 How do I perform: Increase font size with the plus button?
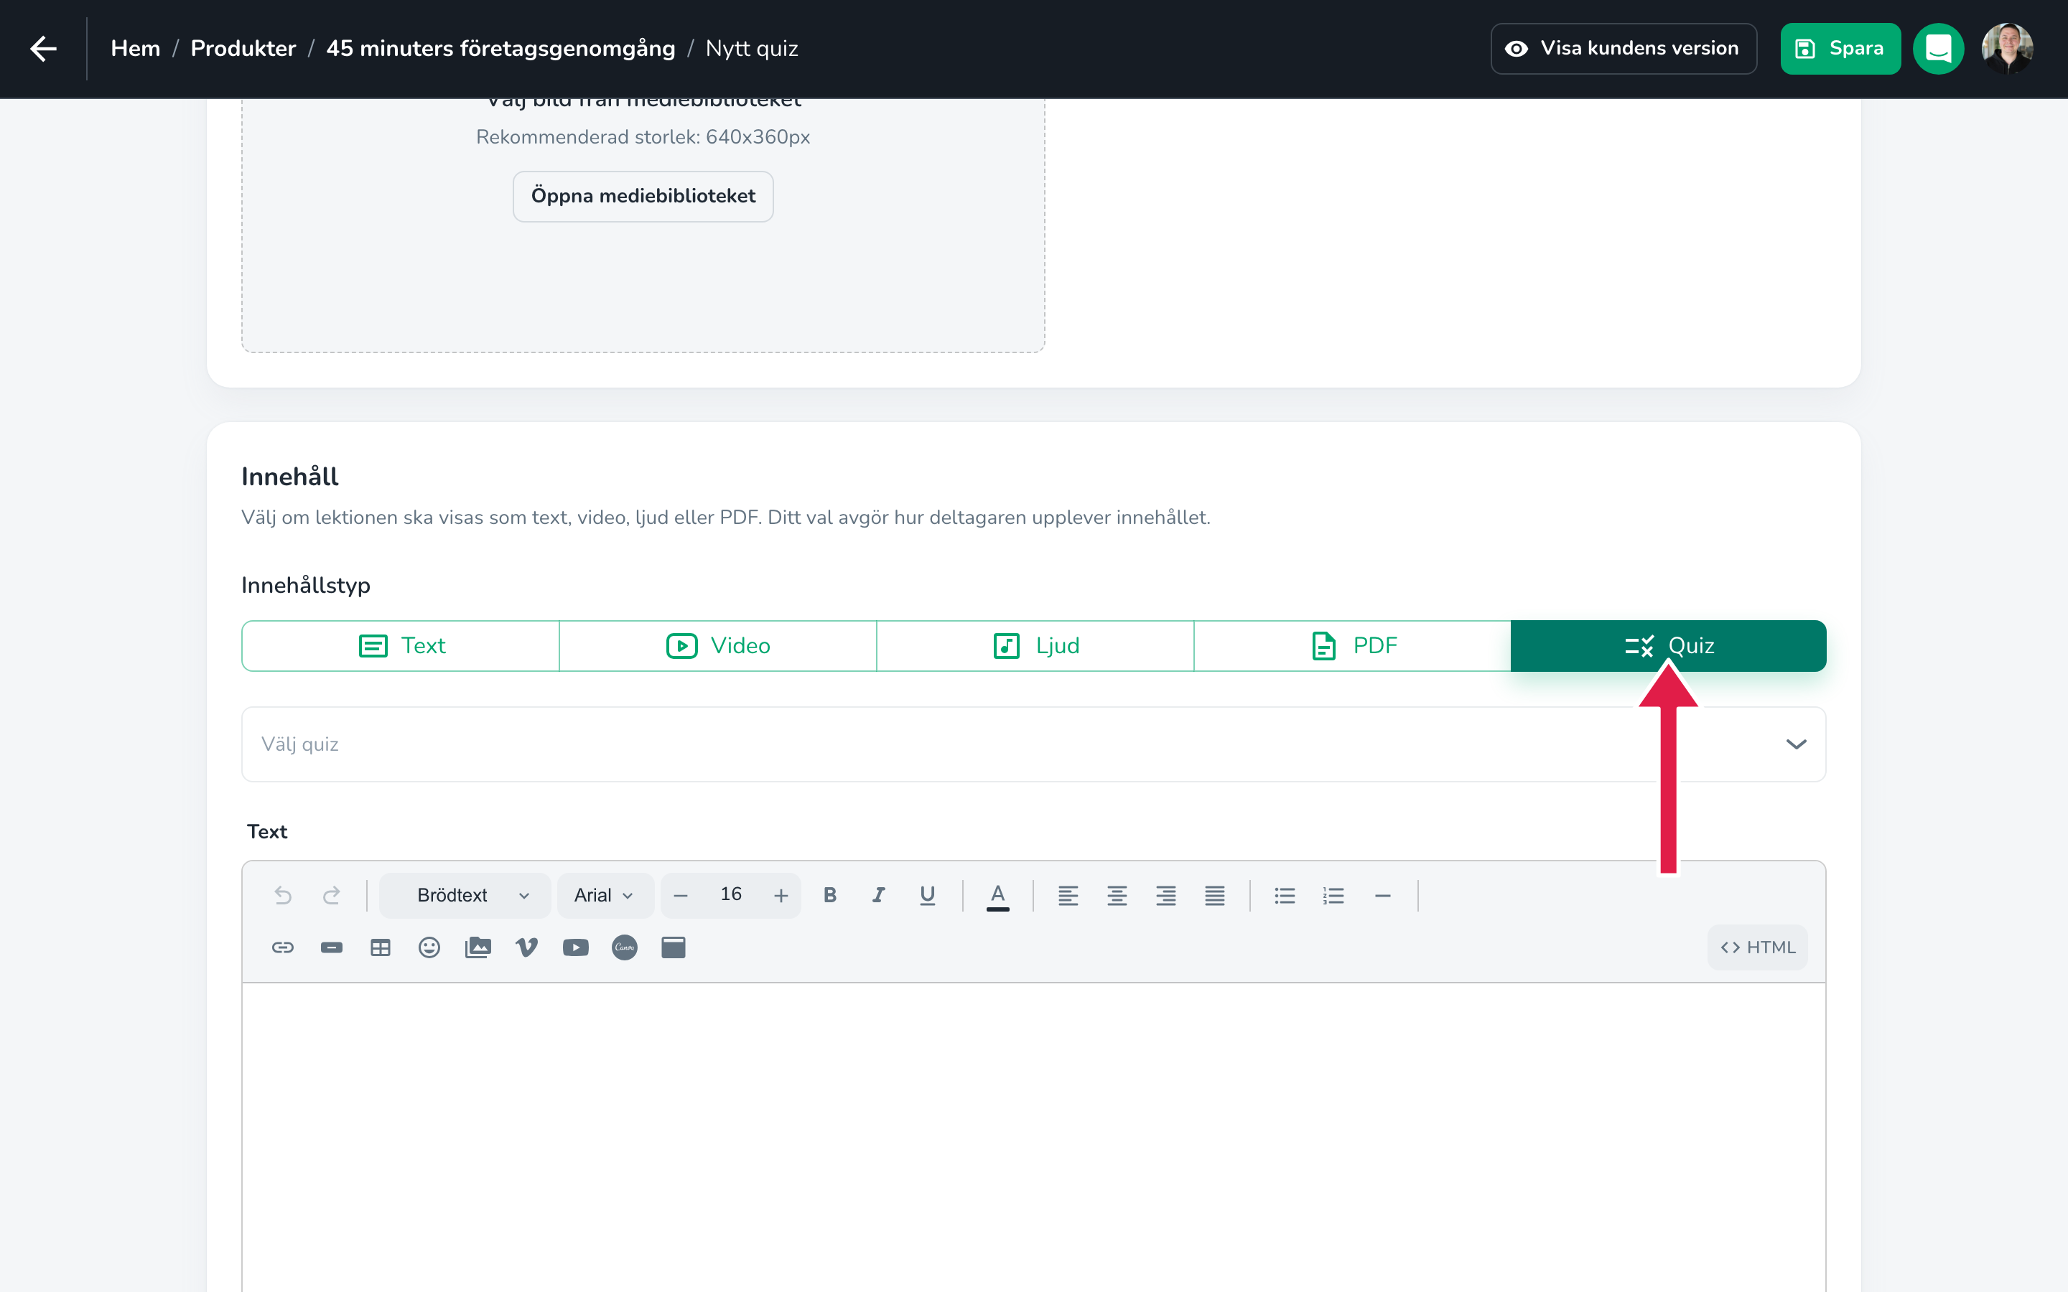781,896
